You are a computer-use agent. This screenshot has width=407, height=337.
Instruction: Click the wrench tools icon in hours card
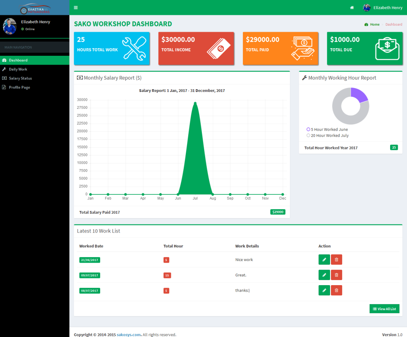click(134, 49)
